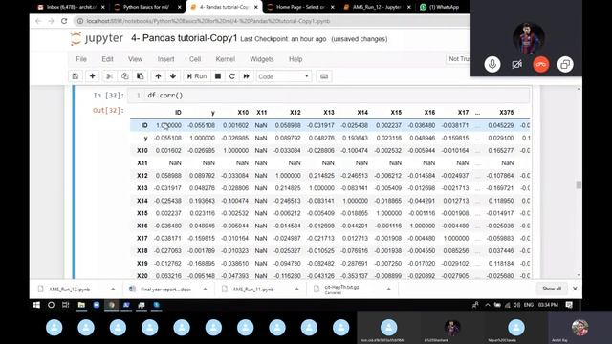
Task: Go back in the browser
Action: [38, 21]
